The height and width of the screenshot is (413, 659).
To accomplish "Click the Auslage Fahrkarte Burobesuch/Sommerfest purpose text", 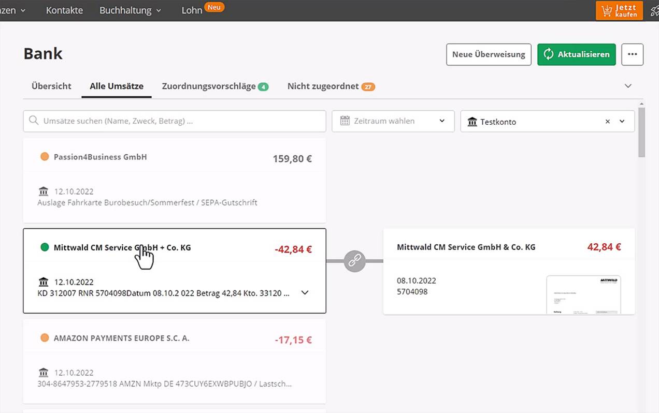I will pos(147,202).
